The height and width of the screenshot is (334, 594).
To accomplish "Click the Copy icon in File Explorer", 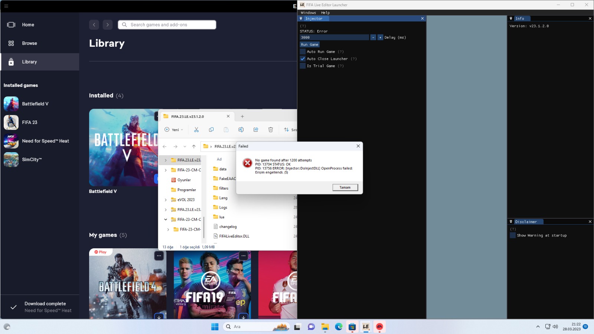I will click(211, 130).
